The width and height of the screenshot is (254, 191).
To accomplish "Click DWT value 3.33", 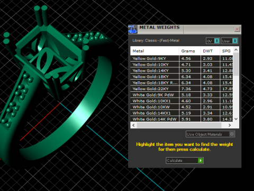I will point(207,95).
